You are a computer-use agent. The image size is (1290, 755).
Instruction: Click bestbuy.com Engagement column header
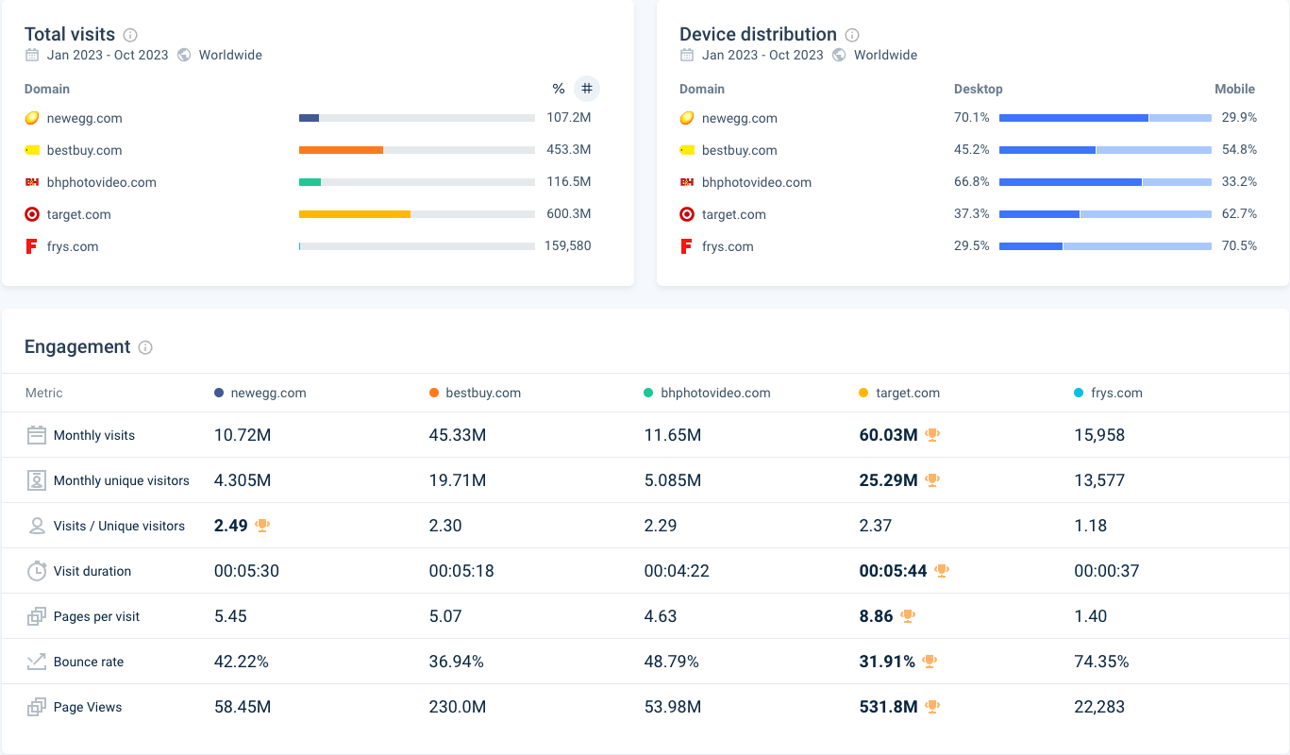(476, 393)
